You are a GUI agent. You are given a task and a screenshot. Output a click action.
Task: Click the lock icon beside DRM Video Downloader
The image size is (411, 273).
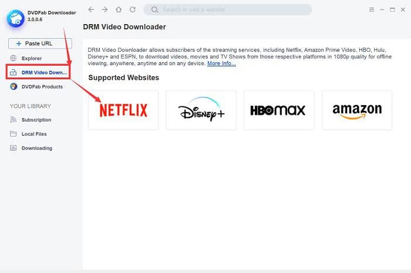click(x=13, y=73)
